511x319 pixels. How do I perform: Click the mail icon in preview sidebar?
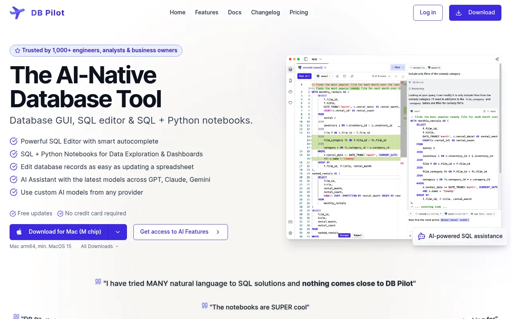tap(290, 222)
